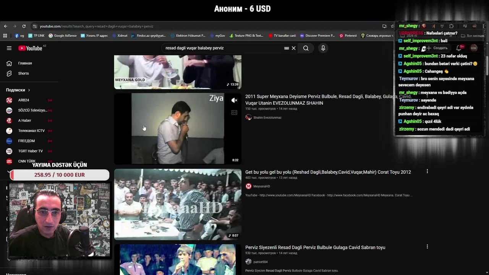The width and height of the screenshot is (489, 275).
Task: Open 'Perviz Siyezenli Resad Dagli' video title
Action: pyautogui.click(x=315, y=247)
